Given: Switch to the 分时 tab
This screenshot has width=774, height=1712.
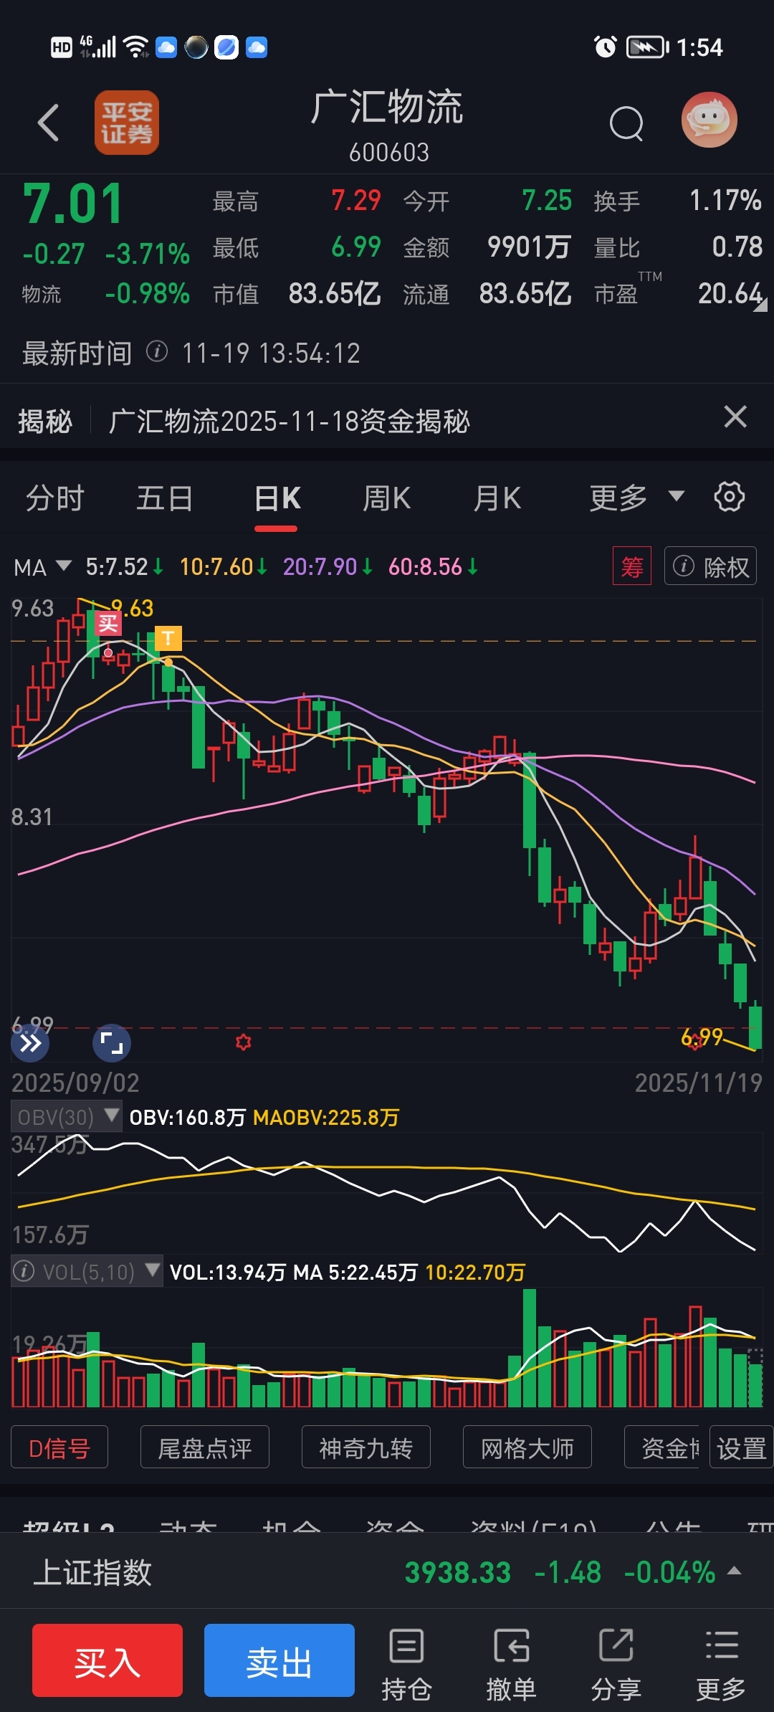Looking at the screenshot, I should [x=55, y=498].
